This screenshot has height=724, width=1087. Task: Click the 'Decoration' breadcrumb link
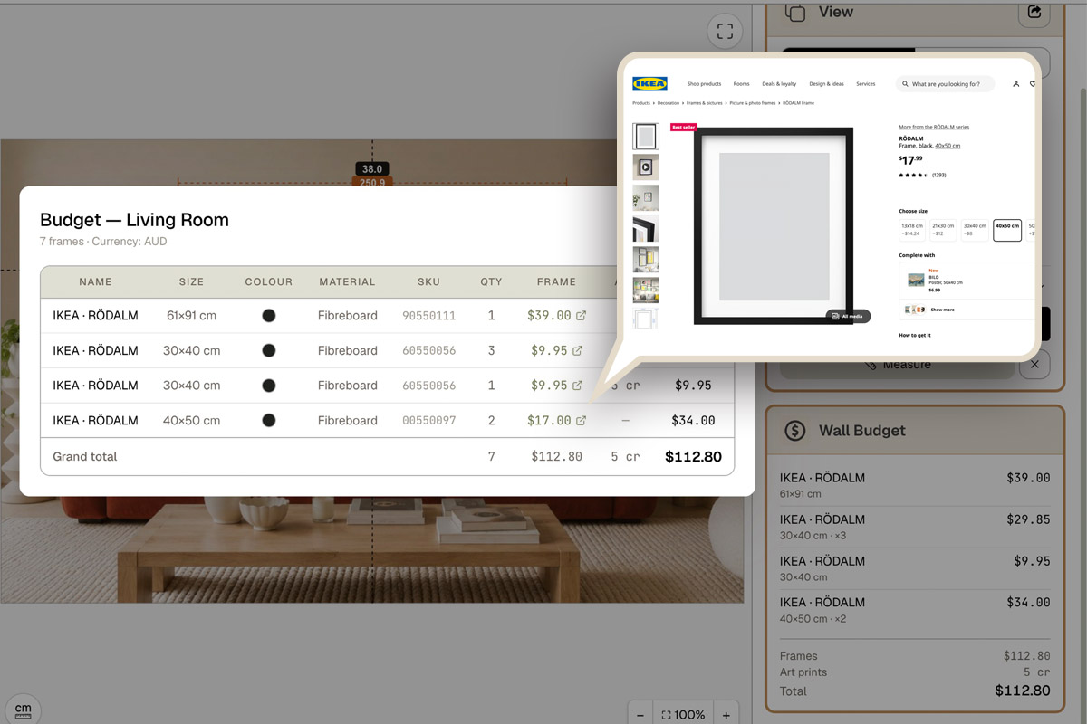point(669,103)
